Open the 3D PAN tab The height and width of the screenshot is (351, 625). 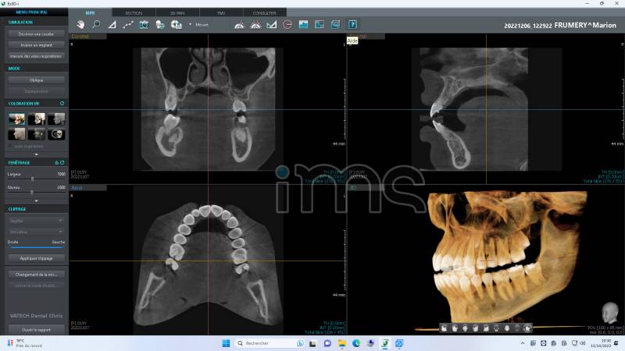(x=178, y=13)
